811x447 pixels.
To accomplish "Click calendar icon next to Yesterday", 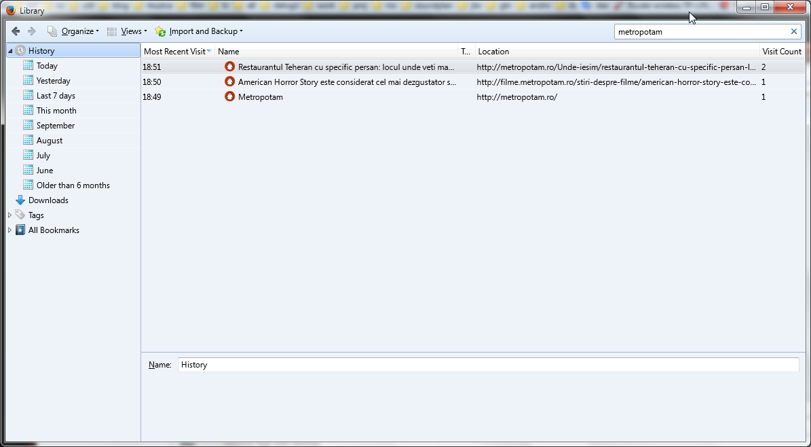I will point(28,81).
